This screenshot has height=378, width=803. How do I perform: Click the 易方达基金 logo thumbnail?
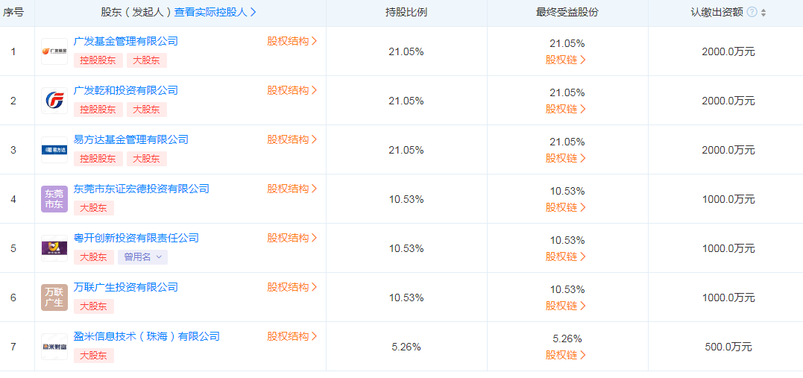click(x=54, y=150)
